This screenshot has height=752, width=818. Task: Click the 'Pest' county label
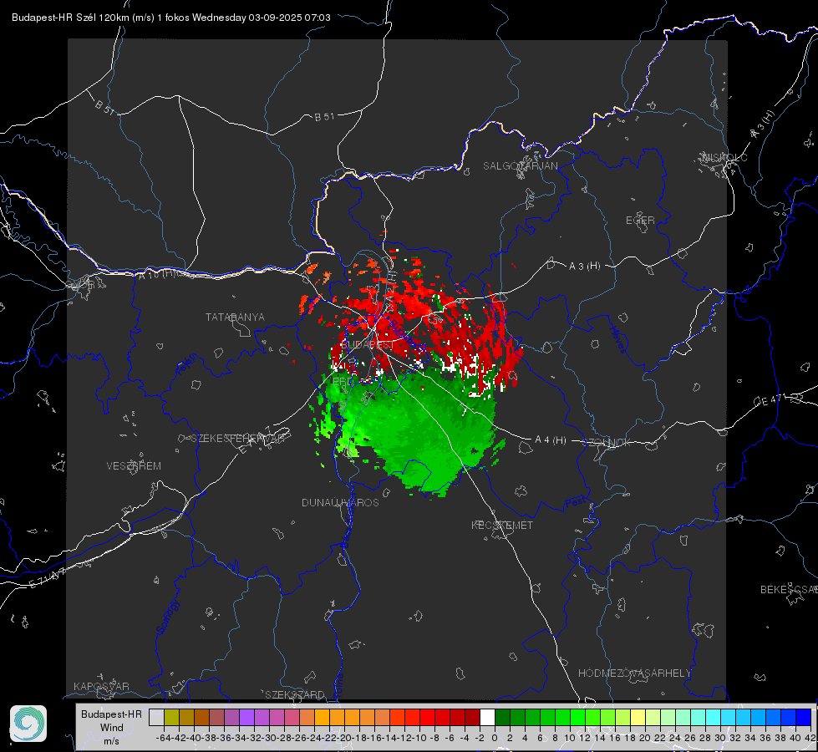[x=577, y=502]
